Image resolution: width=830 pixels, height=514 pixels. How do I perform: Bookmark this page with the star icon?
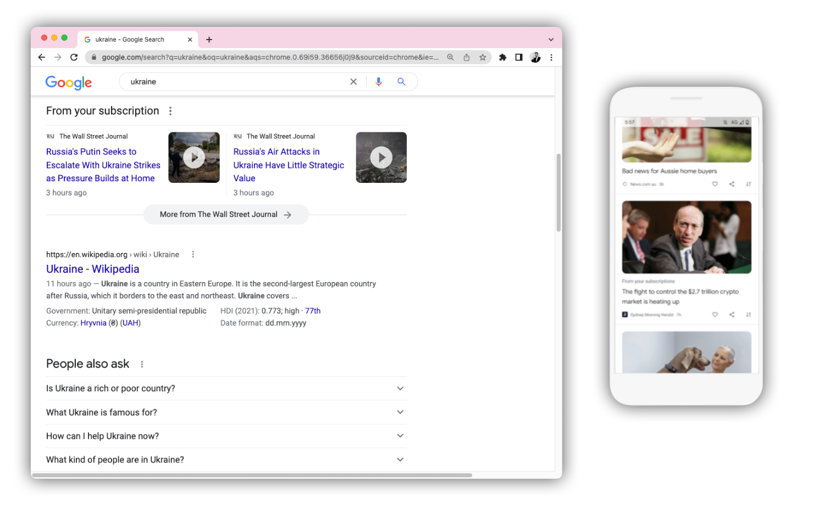tap(483, 57)
